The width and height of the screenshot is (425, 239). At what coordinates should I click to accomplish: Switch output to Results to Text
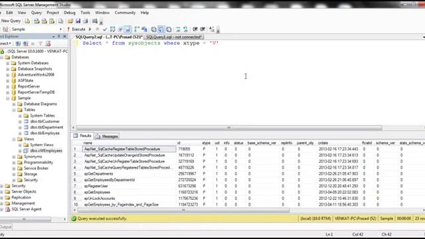153,29
